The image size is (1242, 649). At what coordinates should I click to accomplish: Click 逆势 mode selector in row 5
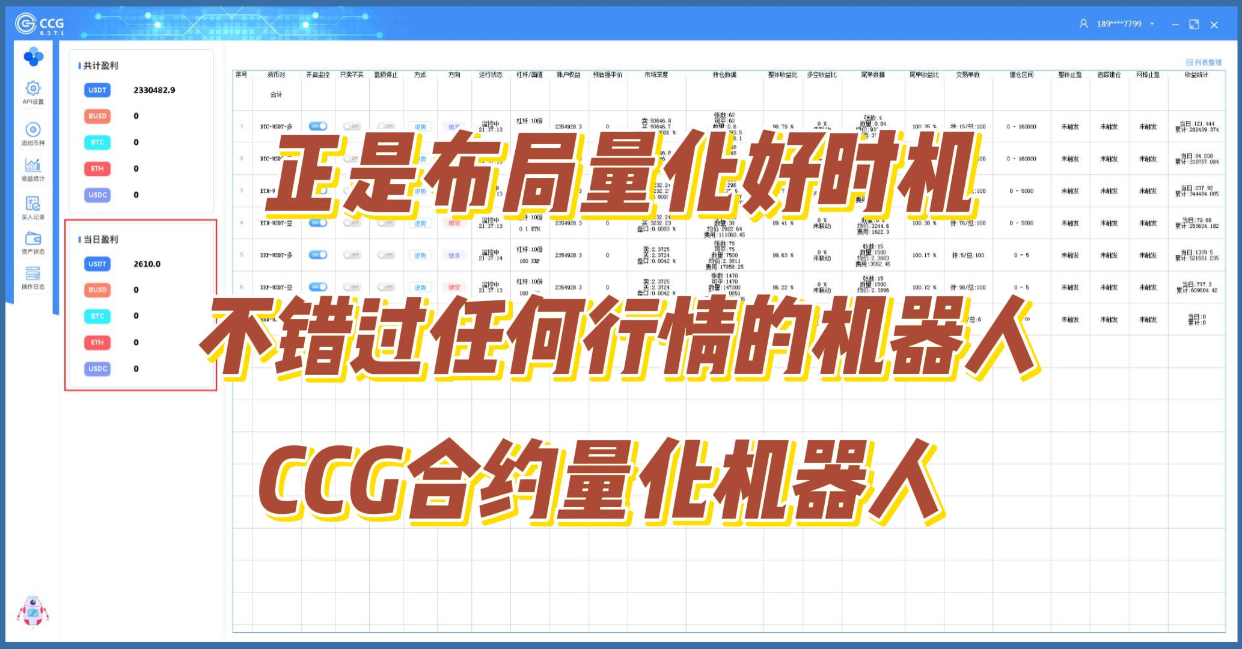[x=420, y=255]
